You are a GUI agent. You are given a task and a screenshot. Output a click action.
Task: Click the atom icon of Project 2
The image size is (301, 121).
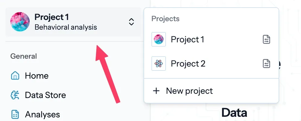pos(159,64)
